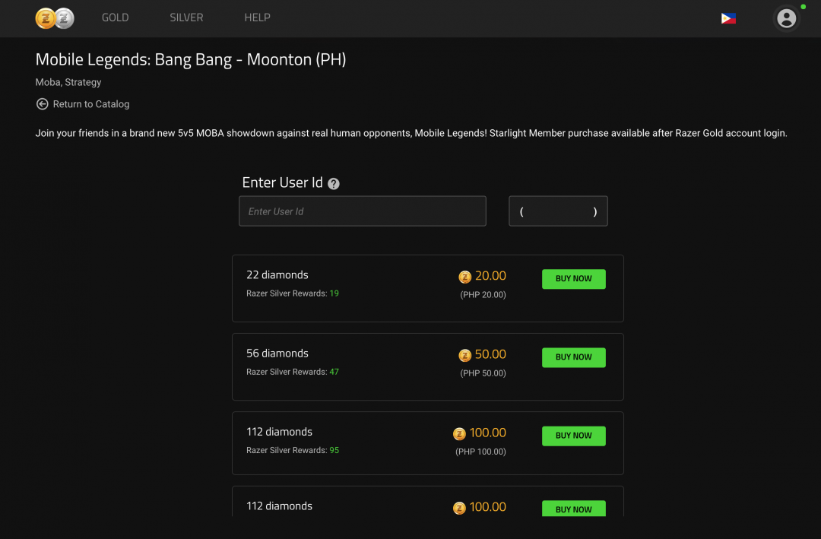Open the SILVER menu

[x=186, y=17]
